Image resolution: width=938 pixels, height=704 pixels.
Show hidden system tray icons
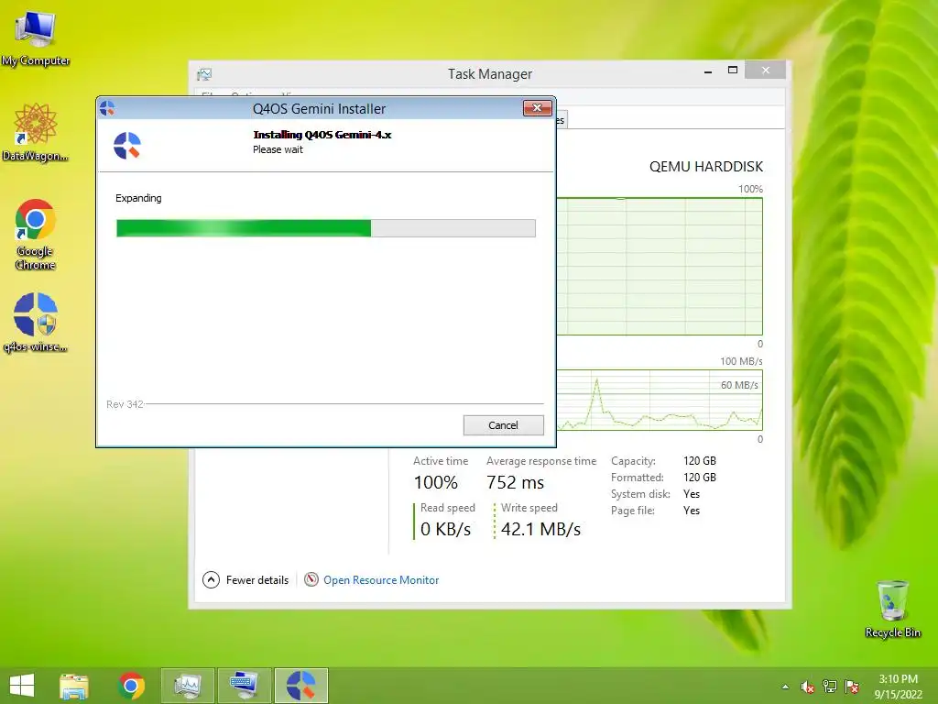785,687
